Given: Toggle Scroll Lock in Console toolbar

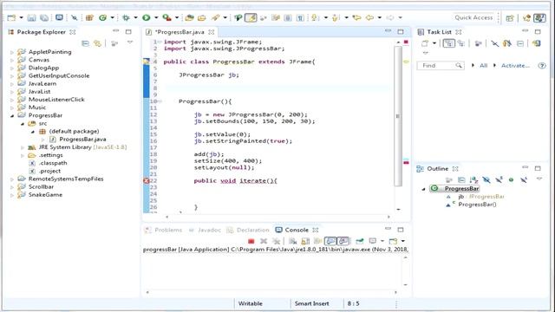Looking at the screenshot, I should pyautogui.click(x=305, y=241).
